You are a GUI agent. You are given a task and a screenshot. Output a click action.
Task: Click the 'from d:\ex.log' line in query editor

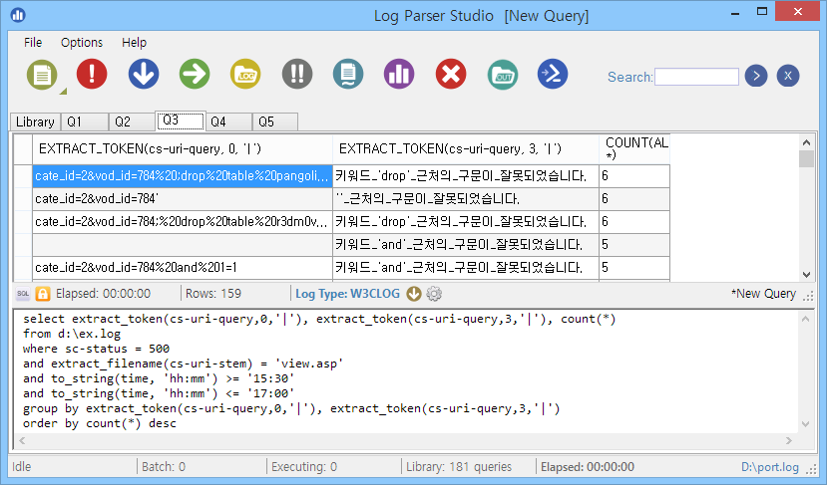(x=72, y=334)
